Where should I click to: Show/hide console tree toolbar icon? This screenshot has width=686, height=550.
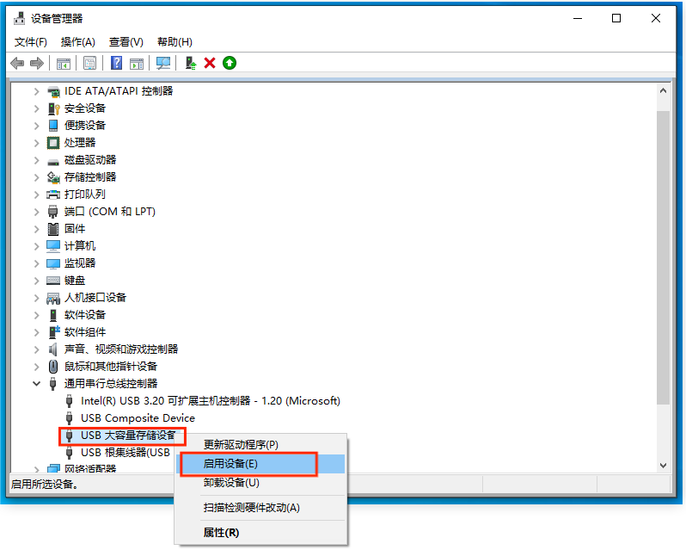pyautogui.click(x=64, y=64)
